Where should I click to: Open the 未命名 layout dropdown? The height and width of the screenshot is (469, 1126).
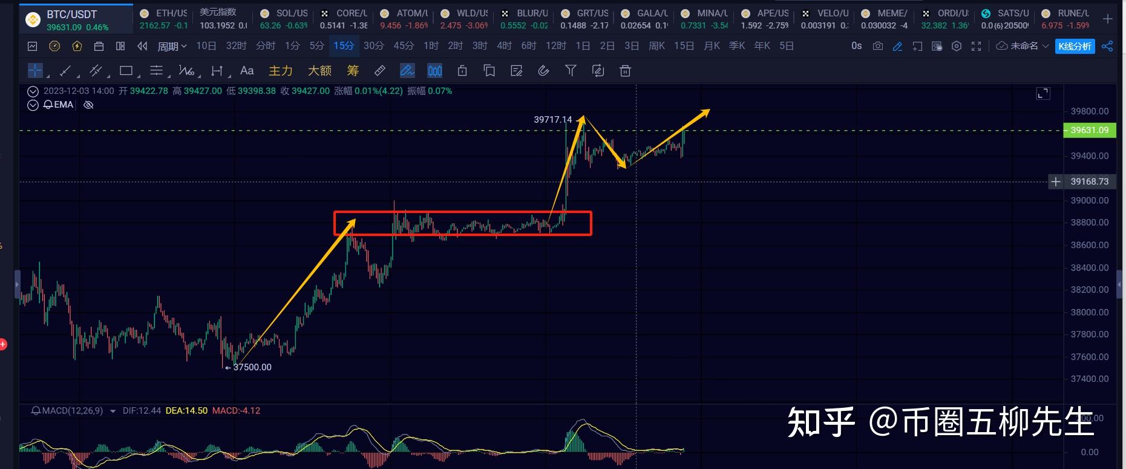(1023, 46)
